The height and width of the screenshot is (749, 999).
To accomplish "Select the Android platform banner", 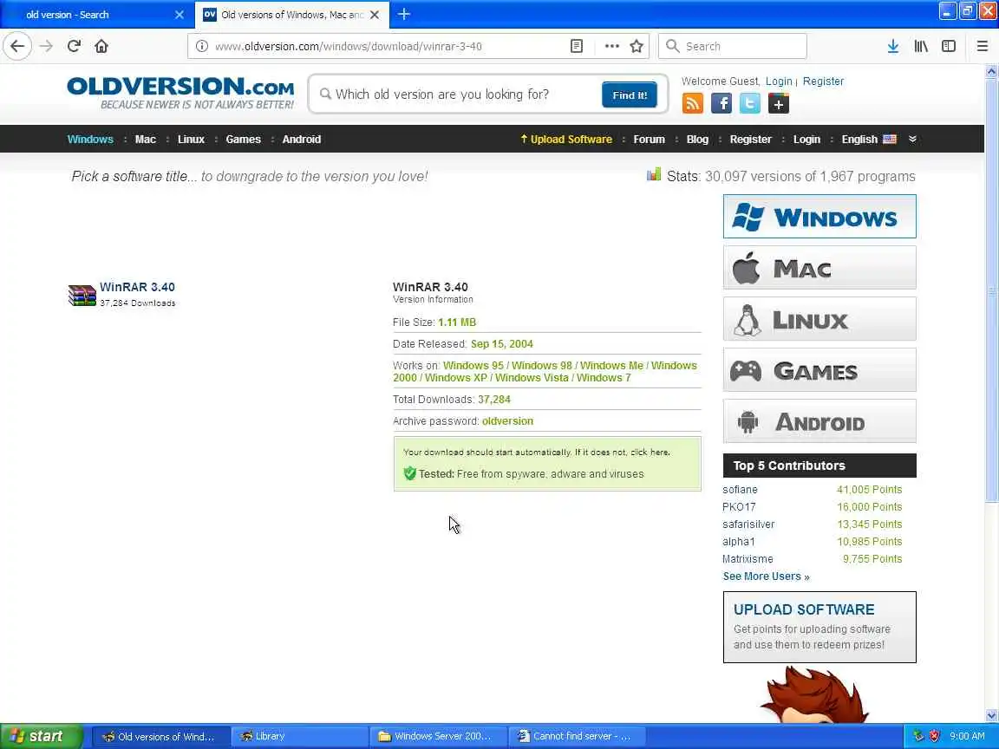I will pyautogui.click(x=819, y=421).
